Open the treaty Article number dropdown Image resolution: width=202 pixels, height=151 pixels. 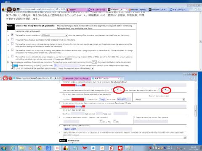[x=94, y=62]
